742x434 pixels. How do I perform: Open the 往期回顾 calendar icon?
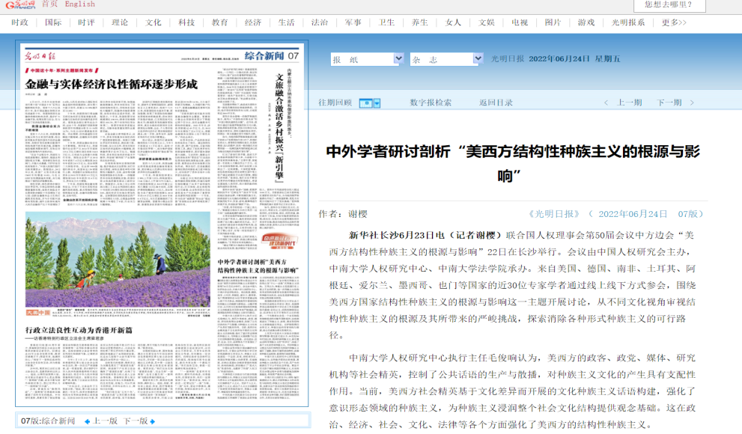tap(365, 103)
